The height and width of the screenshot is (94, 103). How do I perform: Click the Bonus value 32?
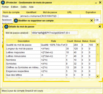(78, 64)
